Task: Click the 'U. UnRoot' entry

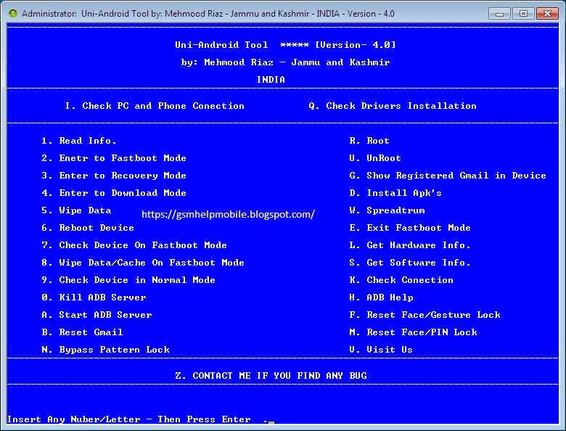Action: (375, 157)
